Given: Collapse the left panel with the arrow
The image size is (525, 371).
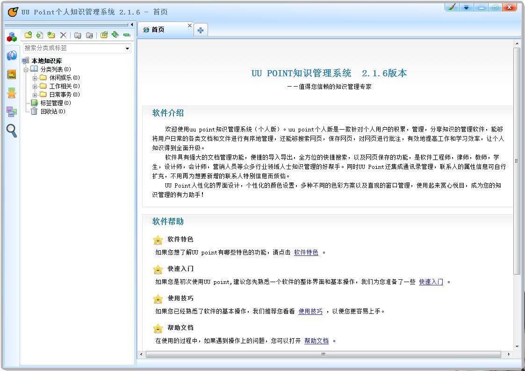Looking at the screenshot, I should click(x=132, y=24).
